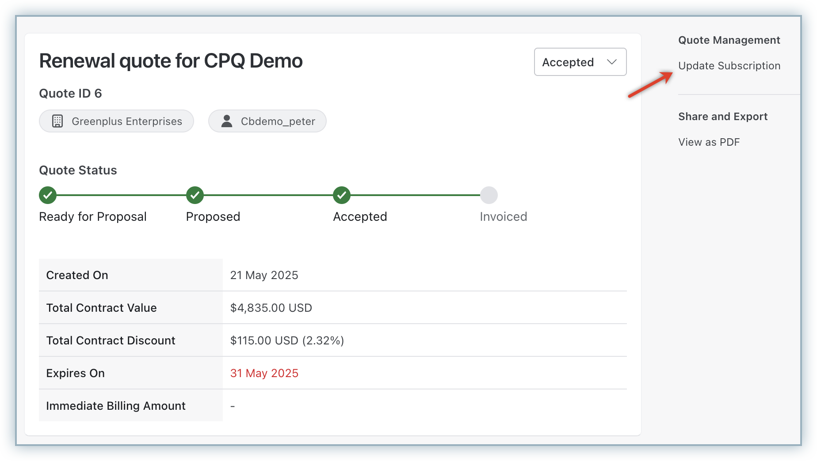
Task: Click the gray circle above the Invoiced step
Action: click(489, 195)
